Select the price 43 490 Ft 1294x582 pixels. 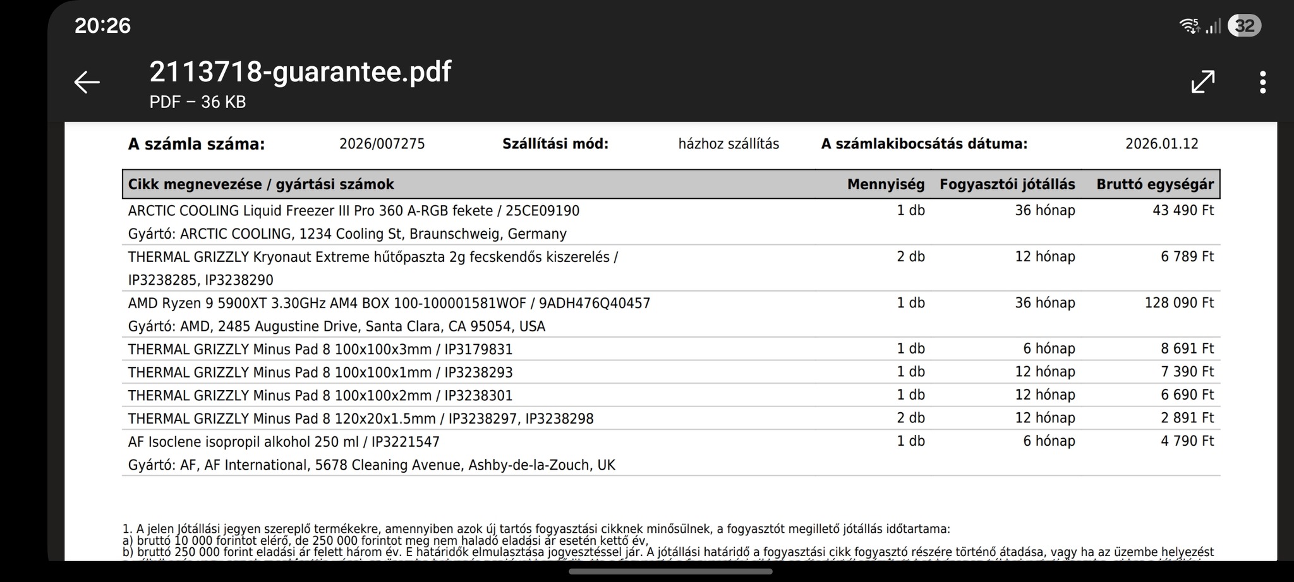click(1183, 210)
